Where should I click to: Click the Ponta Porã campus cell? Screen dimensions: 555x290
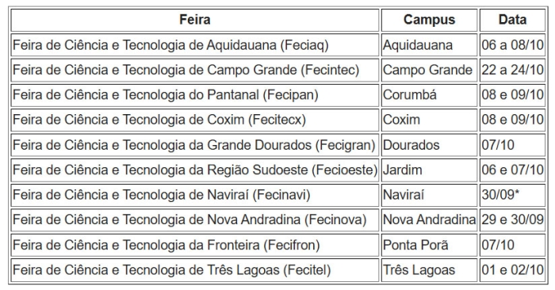429,245
